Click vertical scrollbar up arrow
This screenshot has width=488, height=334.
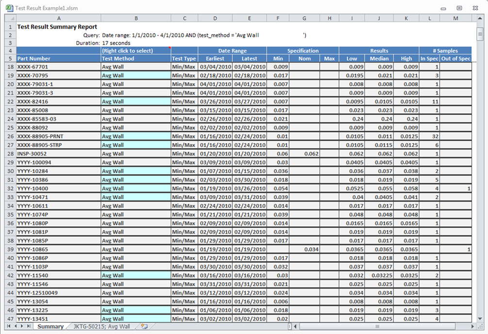tap(480, 18)
